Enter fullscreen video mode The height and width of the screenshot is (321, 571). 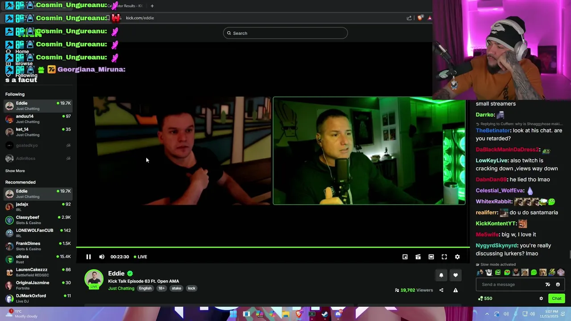click(444, 257)
